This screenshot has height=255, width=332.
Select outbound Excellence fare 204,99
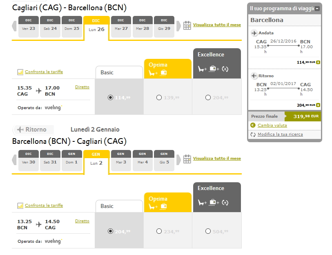coord(208,98)
